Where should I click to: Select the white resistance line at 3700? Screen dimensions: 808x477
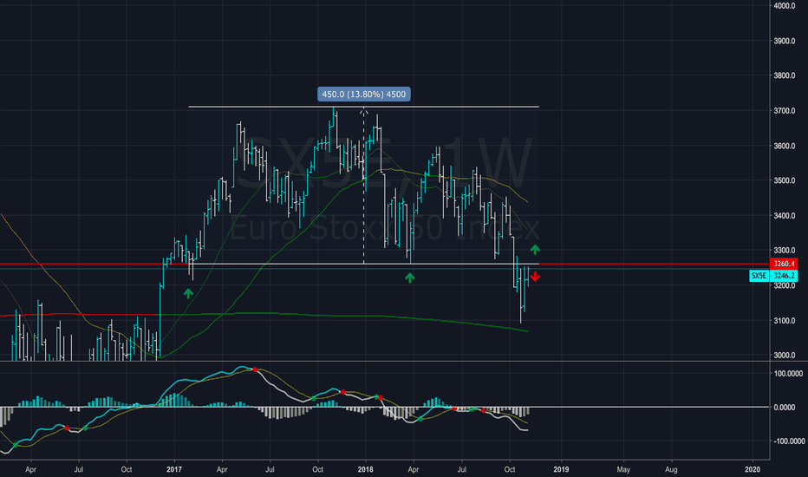364,107
